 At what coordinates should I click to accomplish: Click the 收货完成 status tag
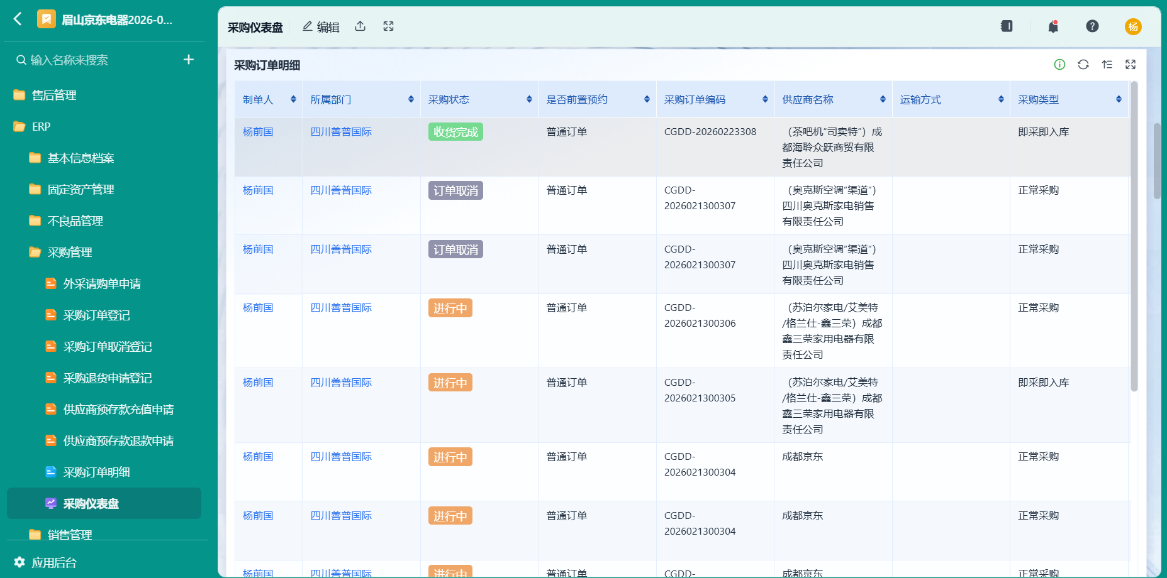click(455, 132)
